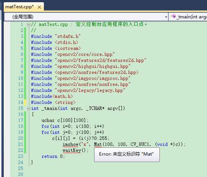
Task: Click <opencv2/nonfree/features2d.hpp> on line 9
Action: (97, 72)
